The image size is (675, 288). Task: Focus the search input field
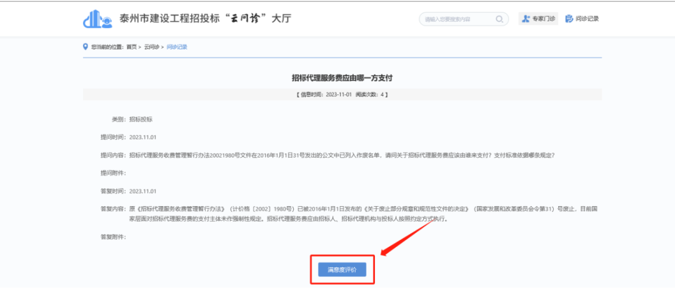click(x=464, y=19)
